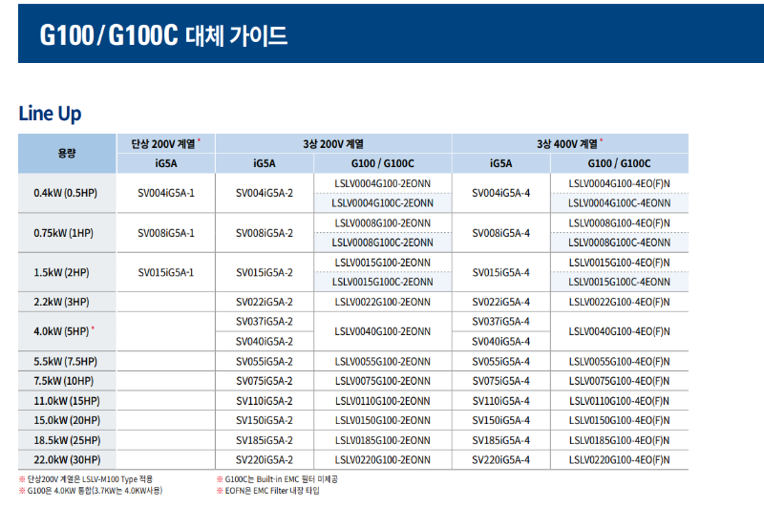Select model SV008iG5A-1
Image resolution: width=764 pixels, height=507 pixels.
[166, 233]
